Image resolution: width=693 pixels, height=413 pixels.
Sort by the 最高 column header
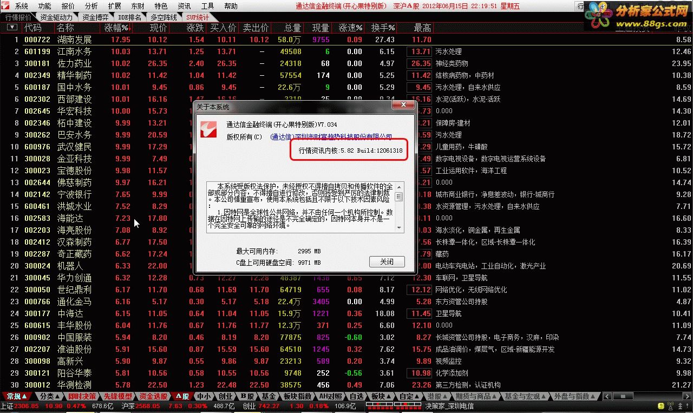[422, 28]
